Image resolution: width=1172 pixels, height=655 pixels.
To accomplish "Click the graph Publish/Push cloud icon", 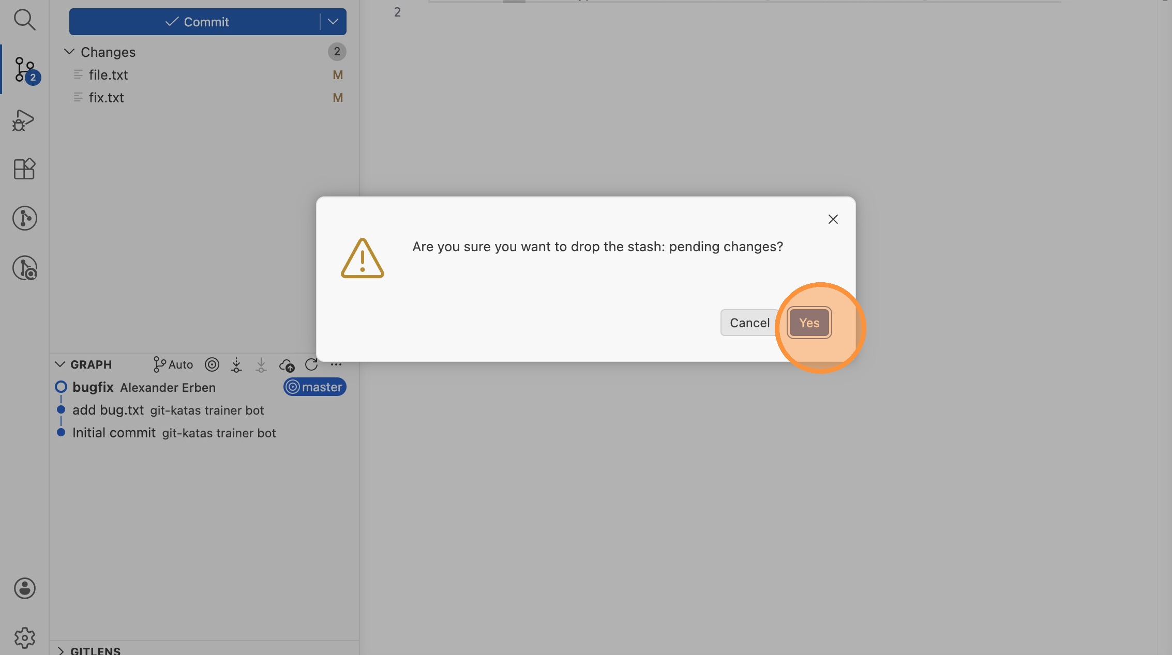I will coord(287,365).
